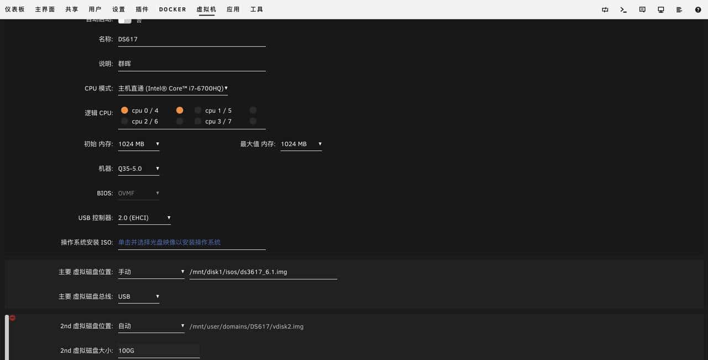Open the 机器 Q35-5.0 dropdown
This screenshot has height=360, width=708.
coord(138,168)
